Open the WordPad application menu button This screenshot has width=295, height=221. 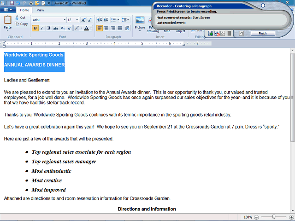point(7,10)
